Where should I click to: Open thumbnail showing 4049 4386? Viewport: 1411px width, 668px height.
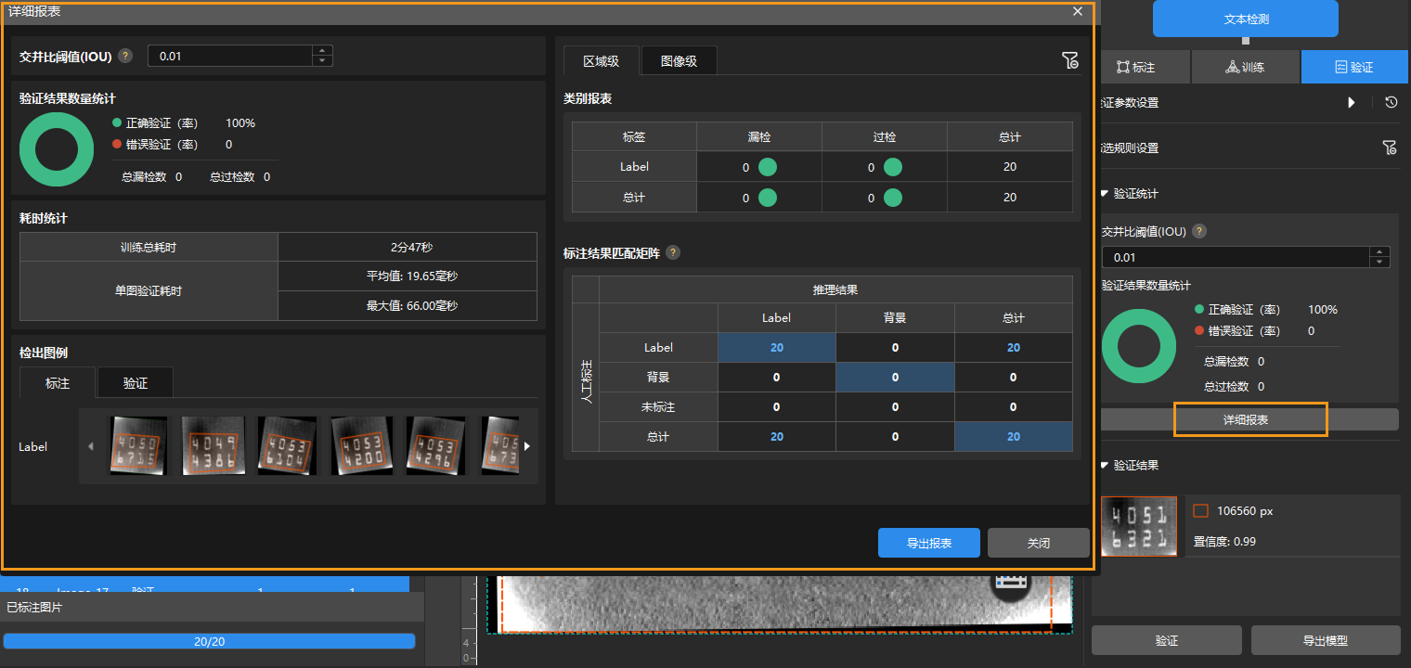pyautogui.click(x=214, y=445)
